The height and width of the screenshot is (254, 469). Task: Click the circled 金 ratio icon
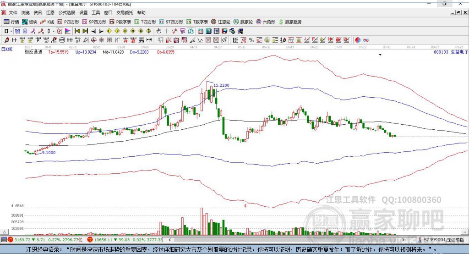pyautogui.click(x=267, y=40)
